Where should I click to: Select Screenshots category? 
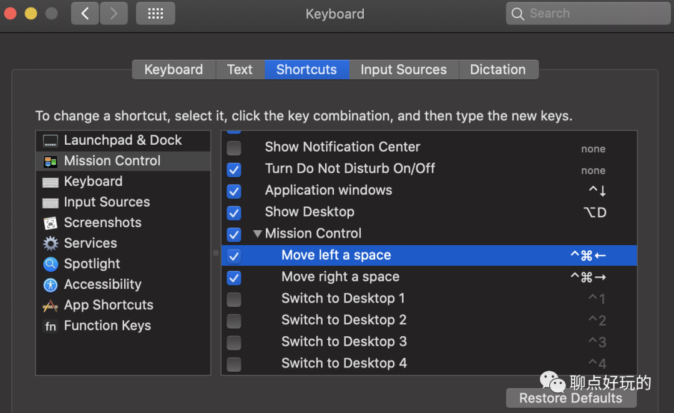(x=124, y=223)
